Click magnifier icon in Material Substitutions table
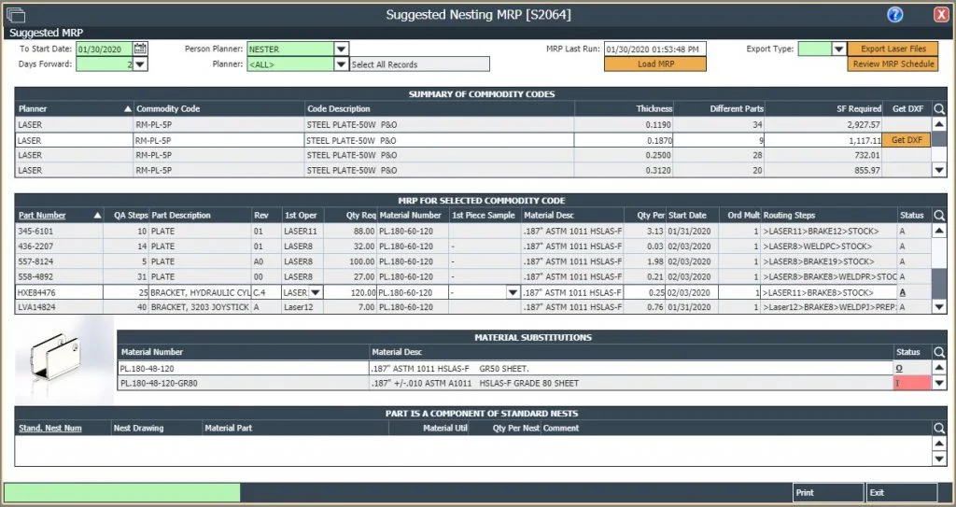Image resolution: width=956 pixels, height=507 pixels. (940, 352)
